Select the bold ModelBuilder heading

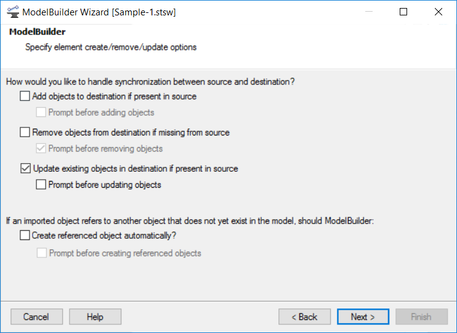coord(38,31)
